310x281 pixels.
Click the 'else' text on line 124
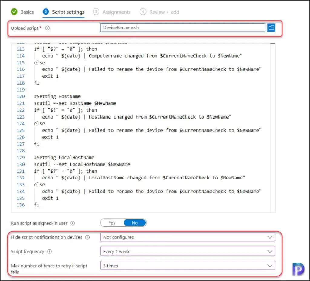tap(39, 124)
